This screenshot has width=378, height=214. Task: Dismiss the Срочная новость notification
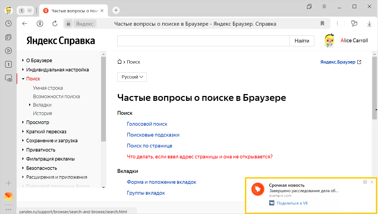click(372, 182)
